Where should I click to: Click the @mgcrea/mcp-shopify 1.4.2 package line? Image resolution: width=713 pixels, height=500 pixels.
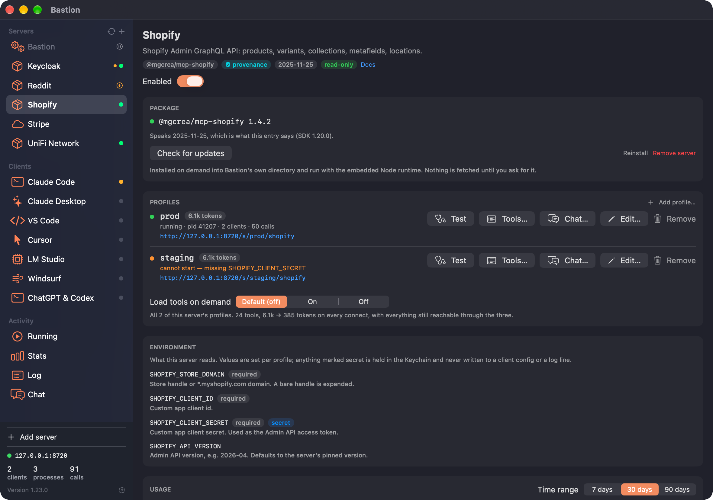point(215,121)
